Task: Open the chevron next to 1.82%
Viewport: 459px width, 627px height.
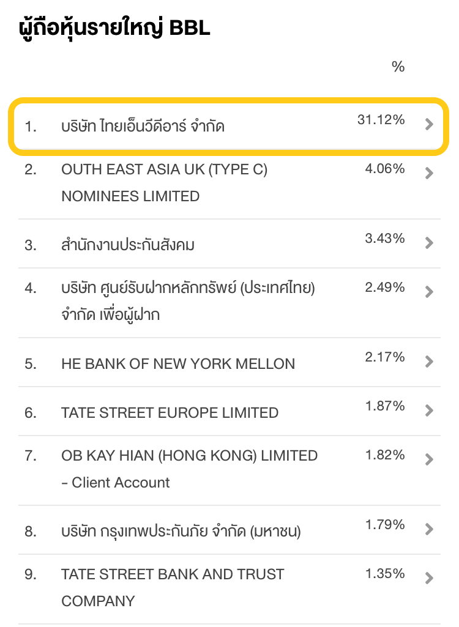Action: (x=429, y=459)
